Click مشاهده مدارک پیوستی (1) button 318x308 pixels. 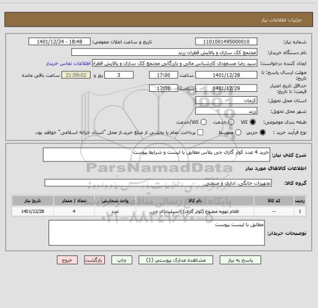coord(176,260)
